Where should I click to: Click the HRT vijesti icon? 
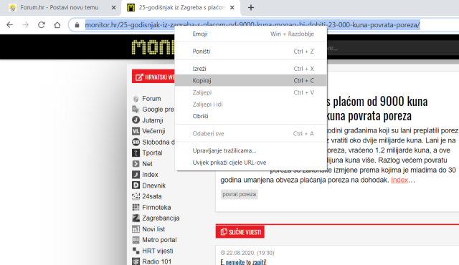coord(136,251)
